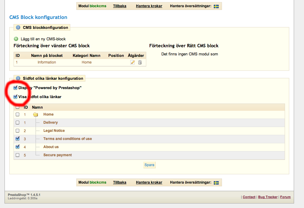
Task: Click the Home folder icon in tree
Action: tap(36, 115)
